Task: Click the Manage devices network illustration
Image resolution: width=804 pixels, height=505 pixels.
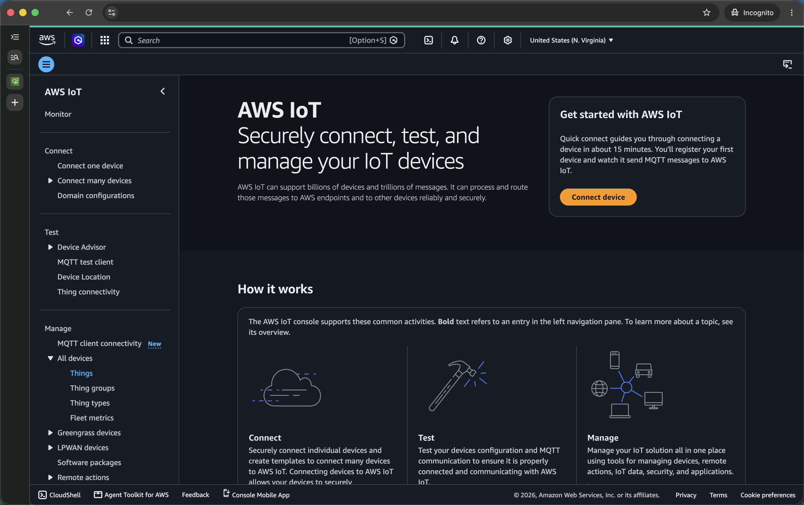Action: (x=627, y=385)
